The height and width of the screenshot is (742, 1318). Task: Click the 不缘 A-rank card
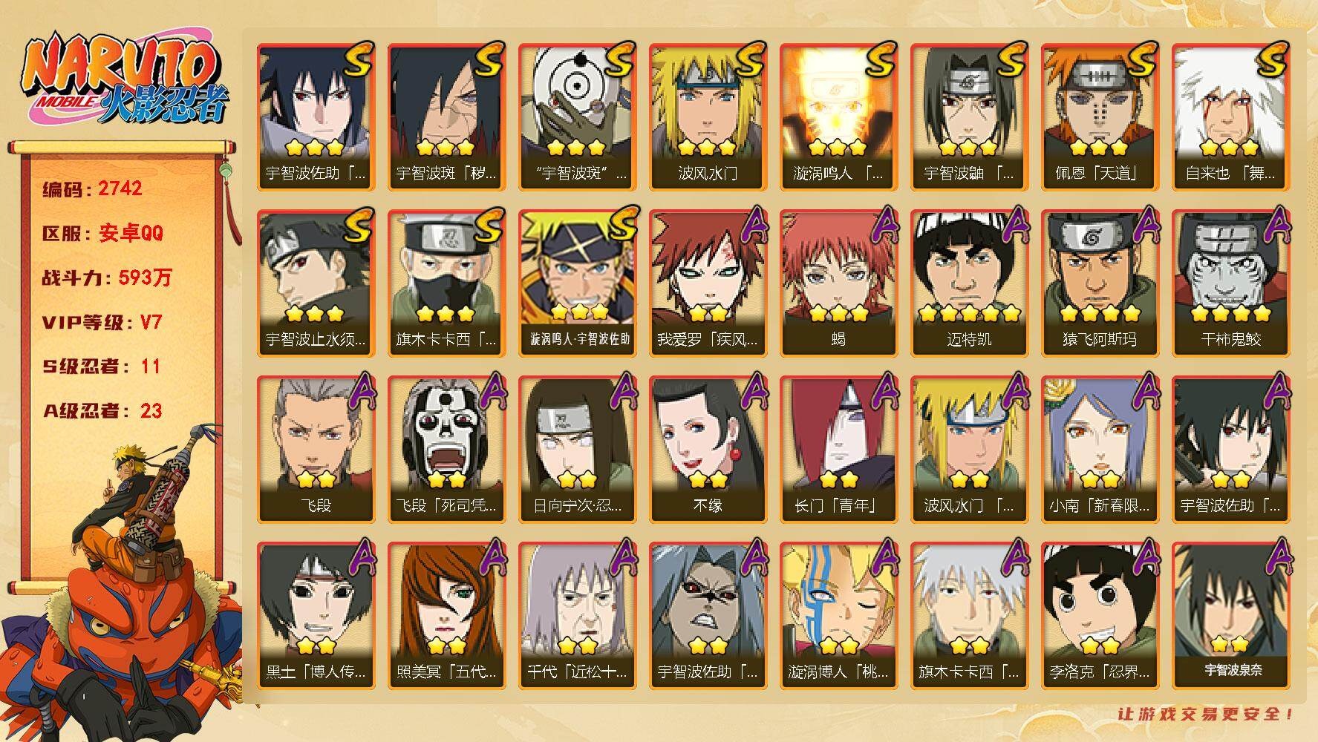coord(708,450)
